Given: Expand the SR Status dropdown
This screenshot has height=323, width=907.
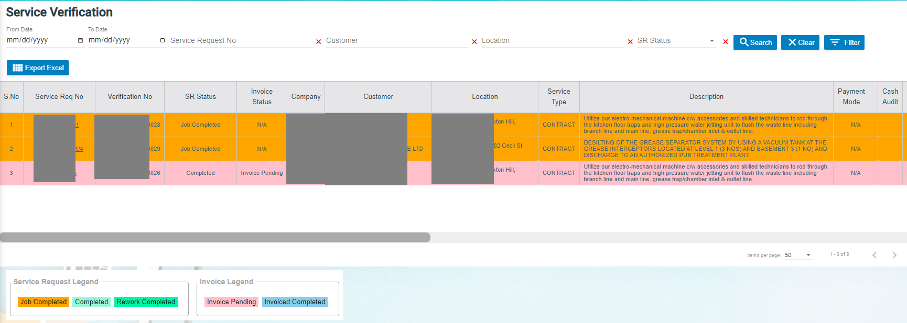Looking at the screenshot, I should pyautogui.click(x=711, y=41).
